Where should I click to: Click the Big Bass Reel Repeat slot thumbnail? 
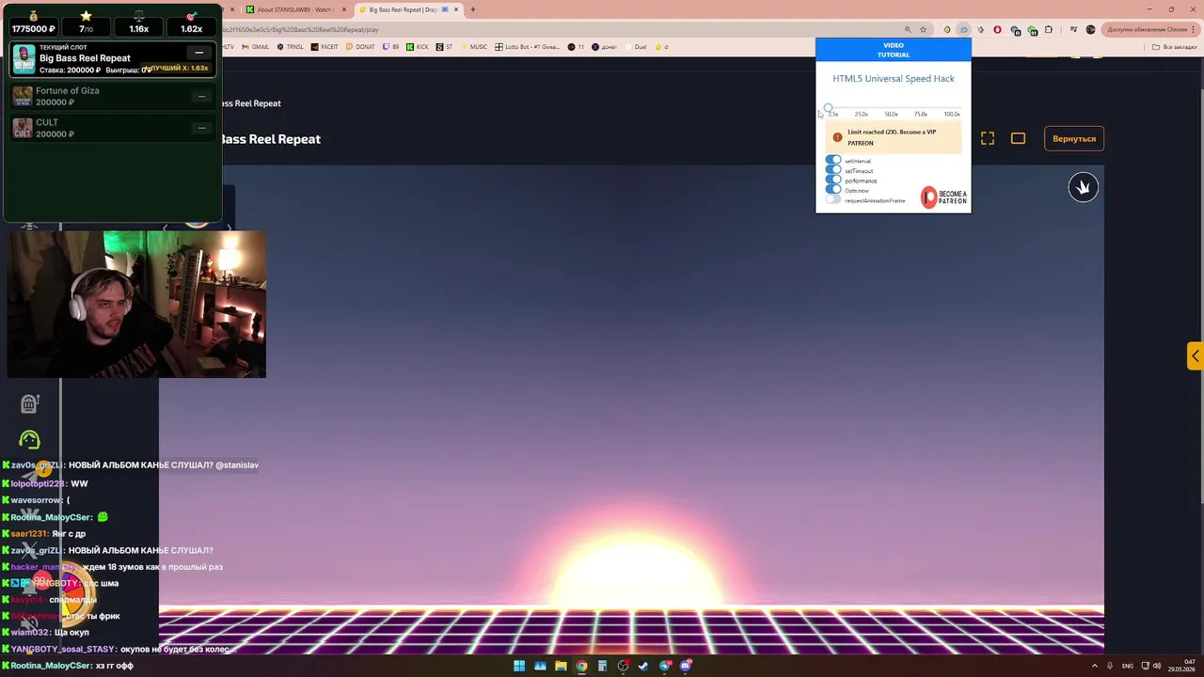24,59
